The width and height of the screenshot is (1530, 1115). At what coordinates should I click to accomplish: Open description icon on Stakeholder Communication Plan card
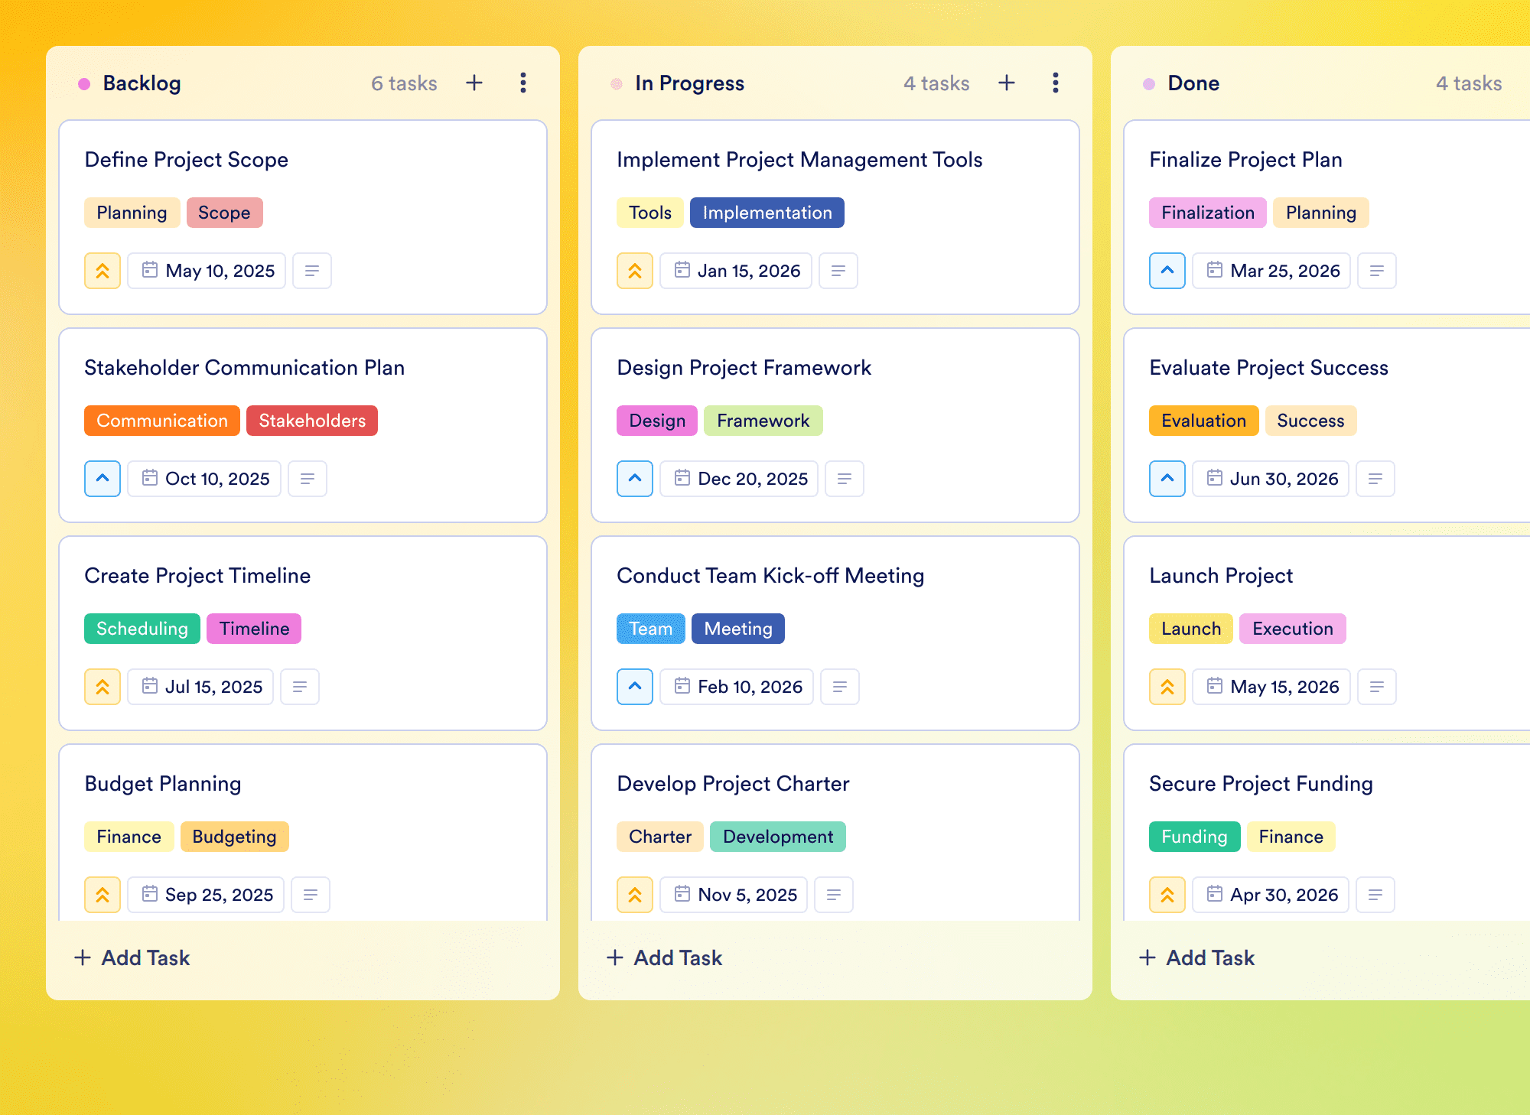tap(308, 479)
